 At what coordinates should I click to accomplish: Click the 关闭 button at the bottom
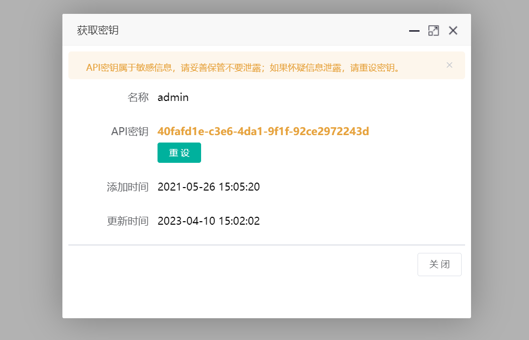pos(439,264)
